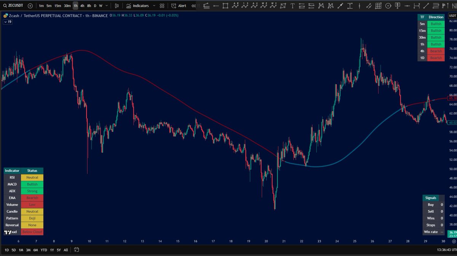The height and width of the screenshot is (256, 457).
Task: Click the Zcash / TetherUS chart title
Action: (58, 16)
